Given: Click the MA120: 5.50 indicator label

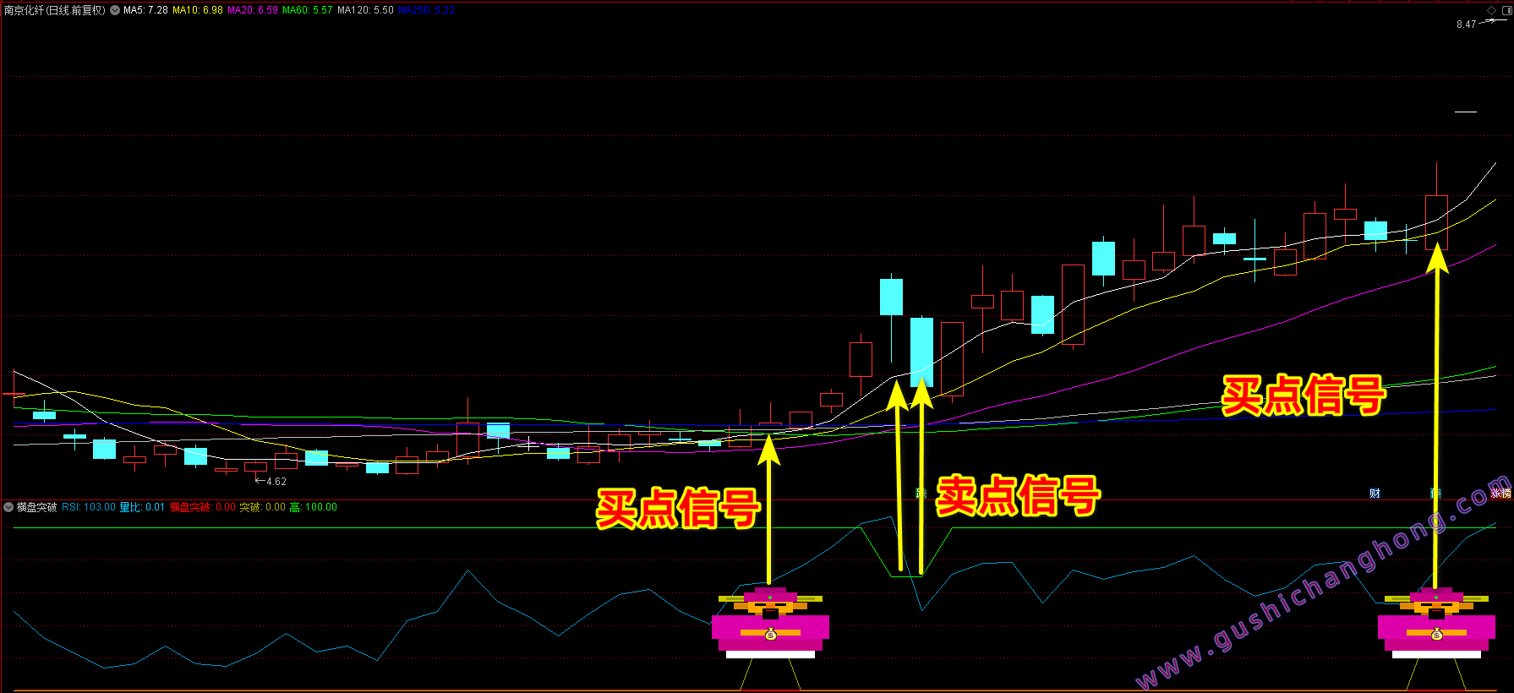Looking at the screenshot, I should click(365, 10).
